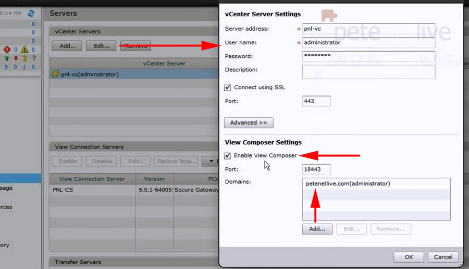Click Edit... in the View Connection Servers panel
469x269 pixels.
[x=135, y=161]
